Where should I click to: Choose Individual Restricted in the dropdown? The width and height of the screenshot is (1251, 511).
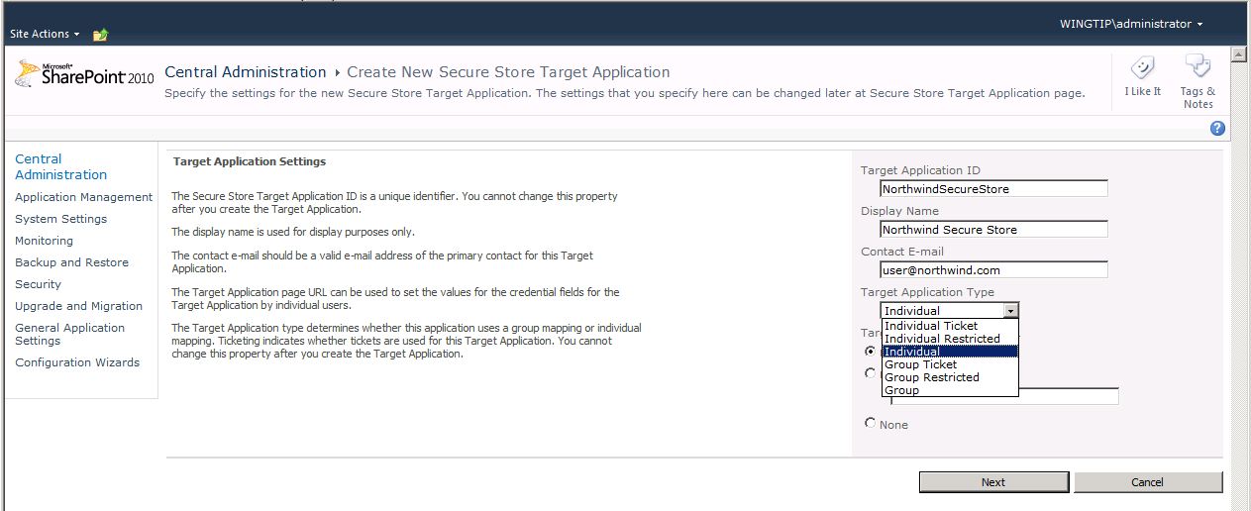click(949, 339)
